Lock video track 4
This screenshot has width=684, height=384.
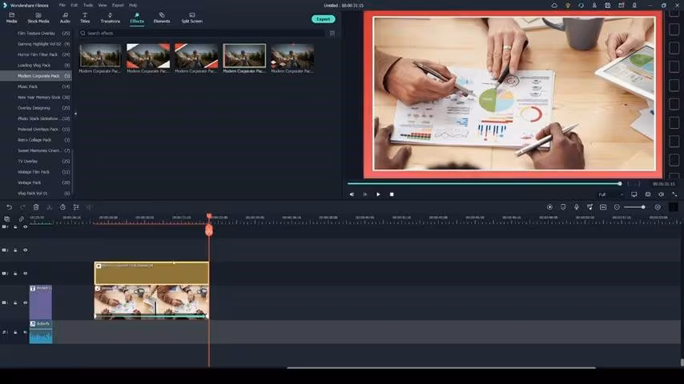point(15,227)
